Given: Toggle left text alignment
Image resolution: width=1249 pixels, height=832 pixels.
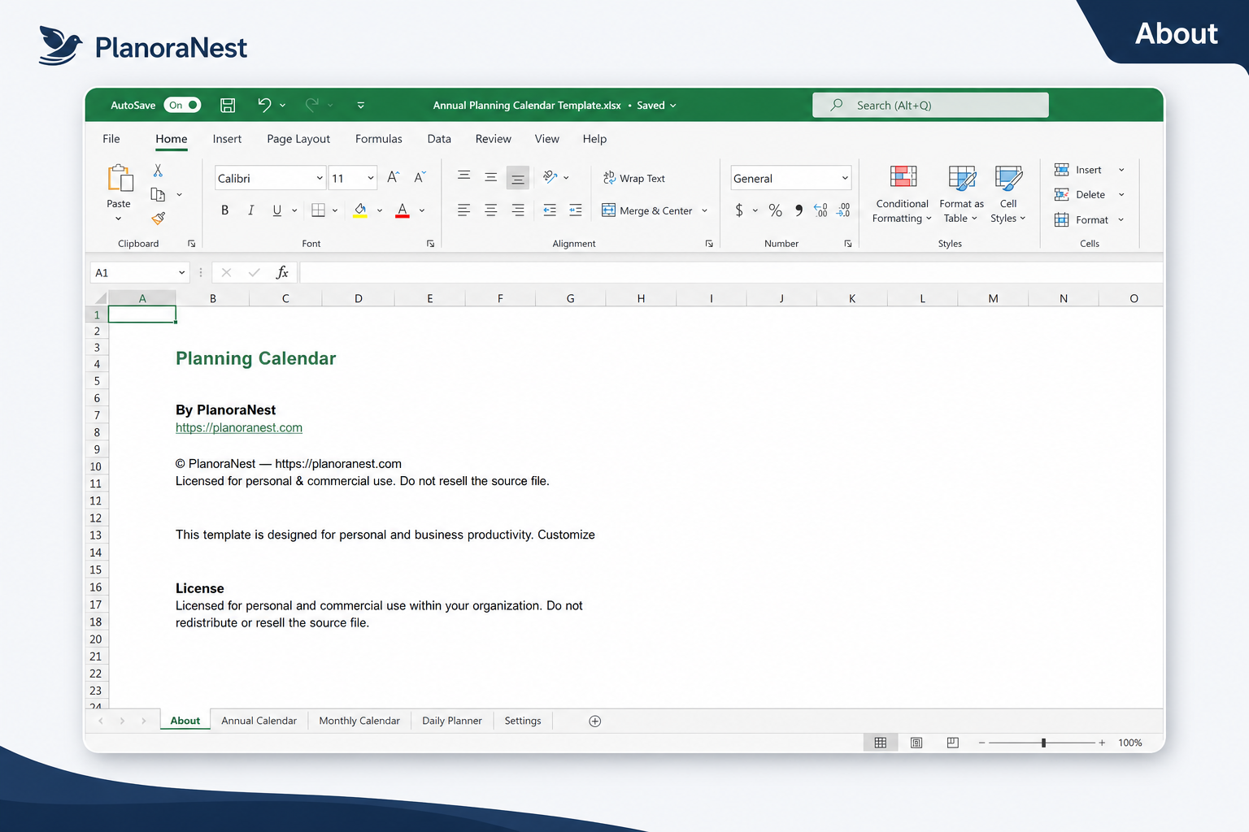Looking at the screenshot, I should [464, 210].
